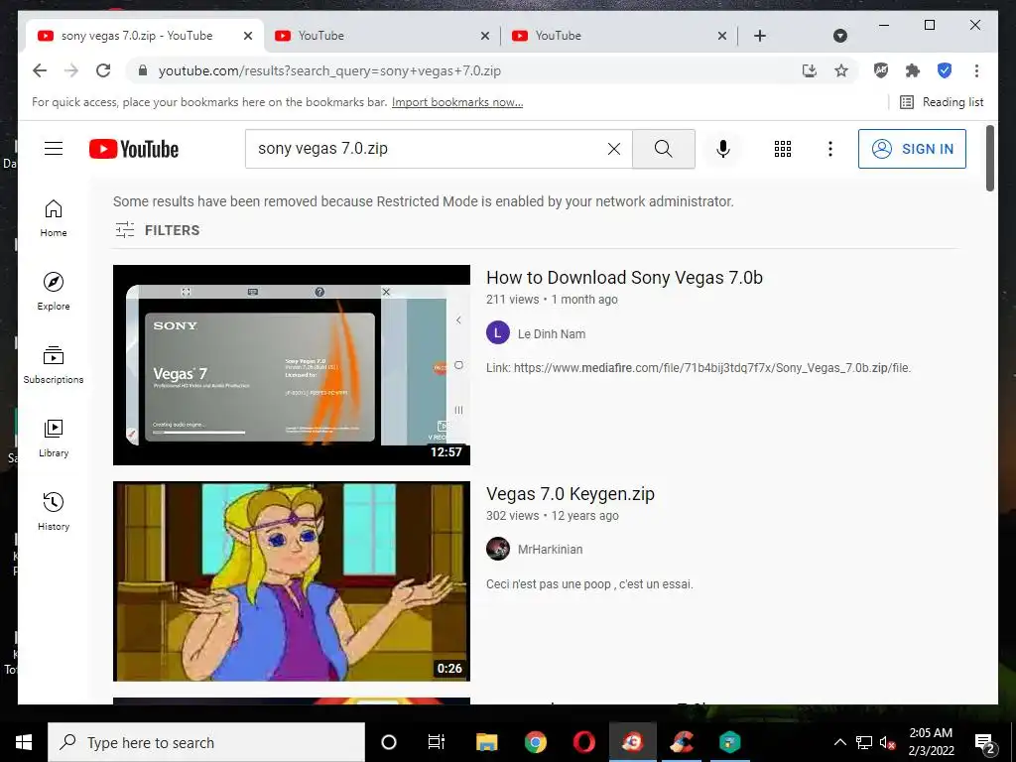The image size is (1016, 762).
Task: Open Le Dinh Nam channel name
Action: tap(552, 333)
